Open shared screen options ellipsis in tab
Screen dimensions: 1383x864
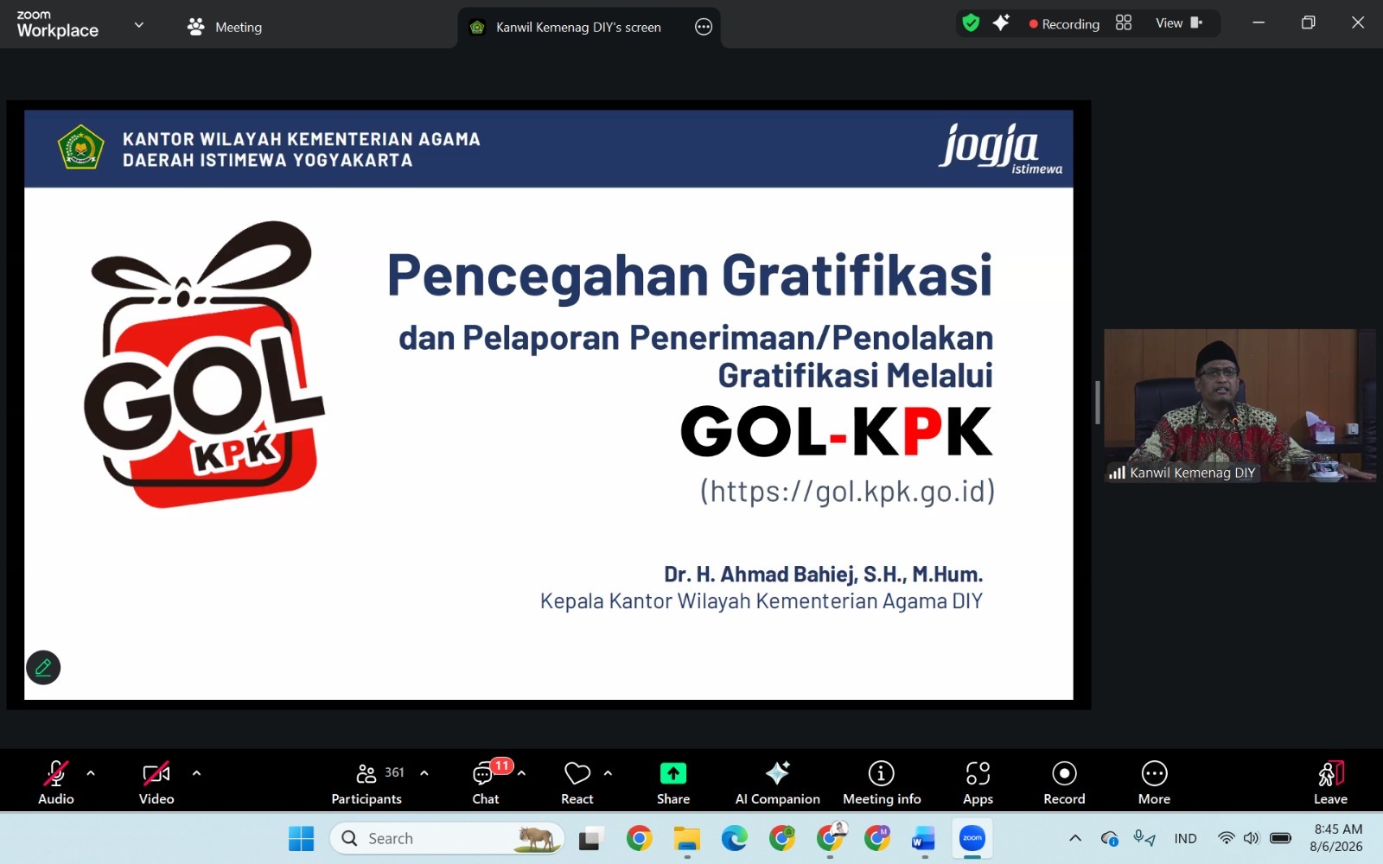pos(704,27)
